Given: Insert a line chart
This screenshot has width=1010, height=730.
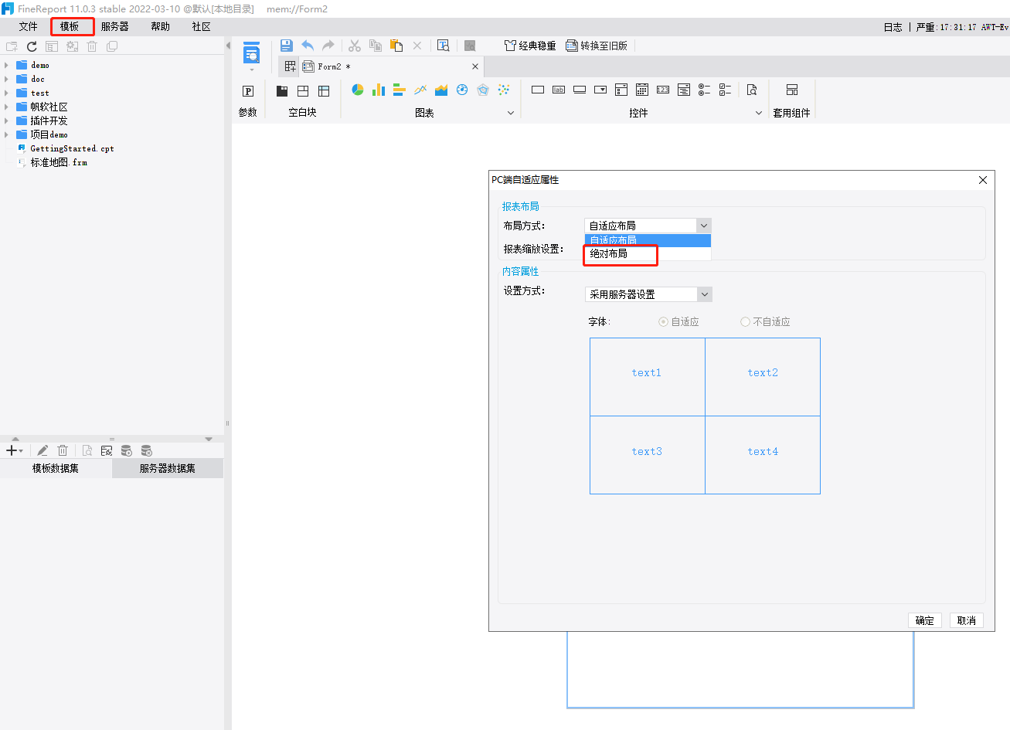Looking at the screenshot, I should click(x=420, y=90).
